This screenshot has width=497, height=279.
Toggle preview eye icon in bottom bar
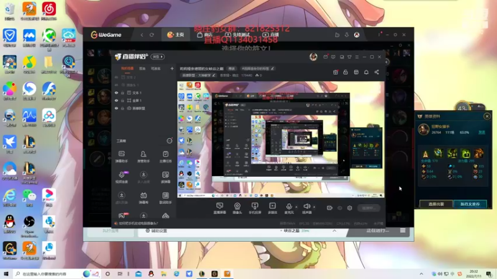(340, 208)
